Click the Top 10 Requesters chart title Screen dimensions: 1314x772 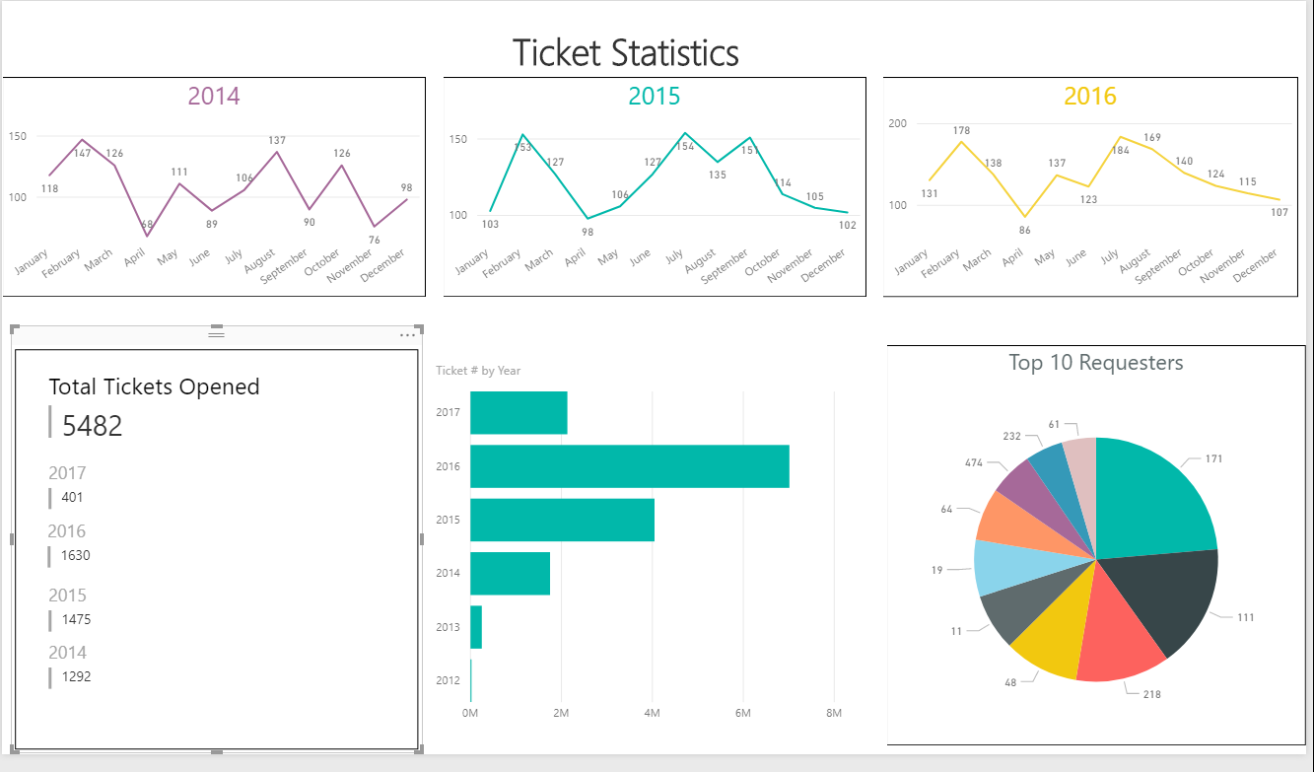coord(1096,363)
